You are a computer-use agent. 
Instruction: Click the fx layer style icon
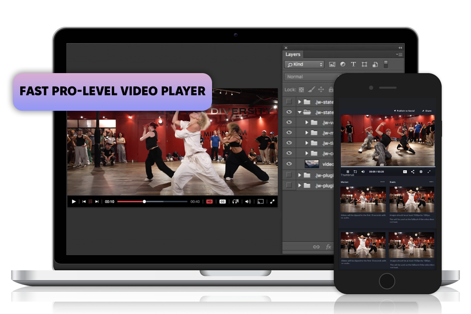(x=328, y=247)
